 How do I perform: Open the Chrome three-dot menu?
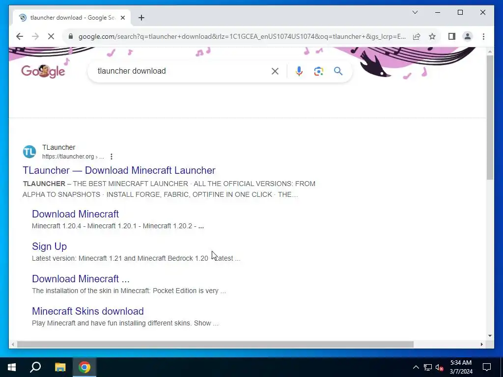(483, 36)
